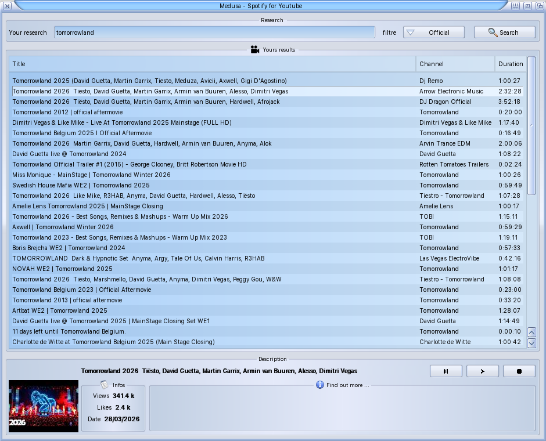Close the Medusa window
546x441 pixels.
(x=7, y=6)
